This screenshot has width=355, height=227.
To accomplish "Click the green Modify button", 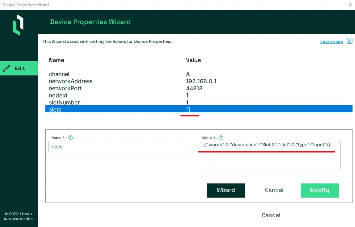I will coord(320,190).
